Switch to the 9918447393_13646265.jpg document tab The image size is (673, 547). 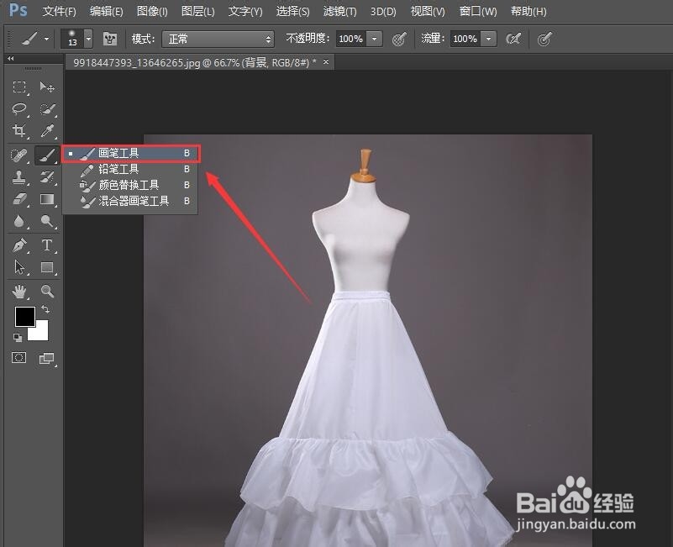tap(194, 63)
